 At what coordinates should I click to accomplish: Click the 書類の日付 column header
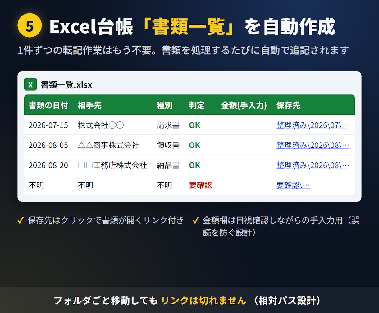(48, 105)
